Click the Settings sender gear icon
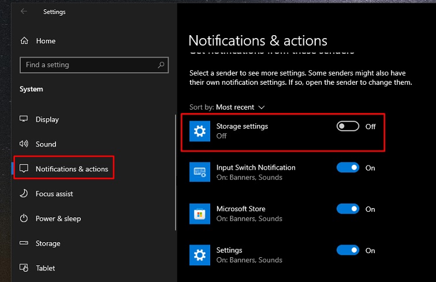Viewport: 436px width, 282px height. [x=200, y=255]
